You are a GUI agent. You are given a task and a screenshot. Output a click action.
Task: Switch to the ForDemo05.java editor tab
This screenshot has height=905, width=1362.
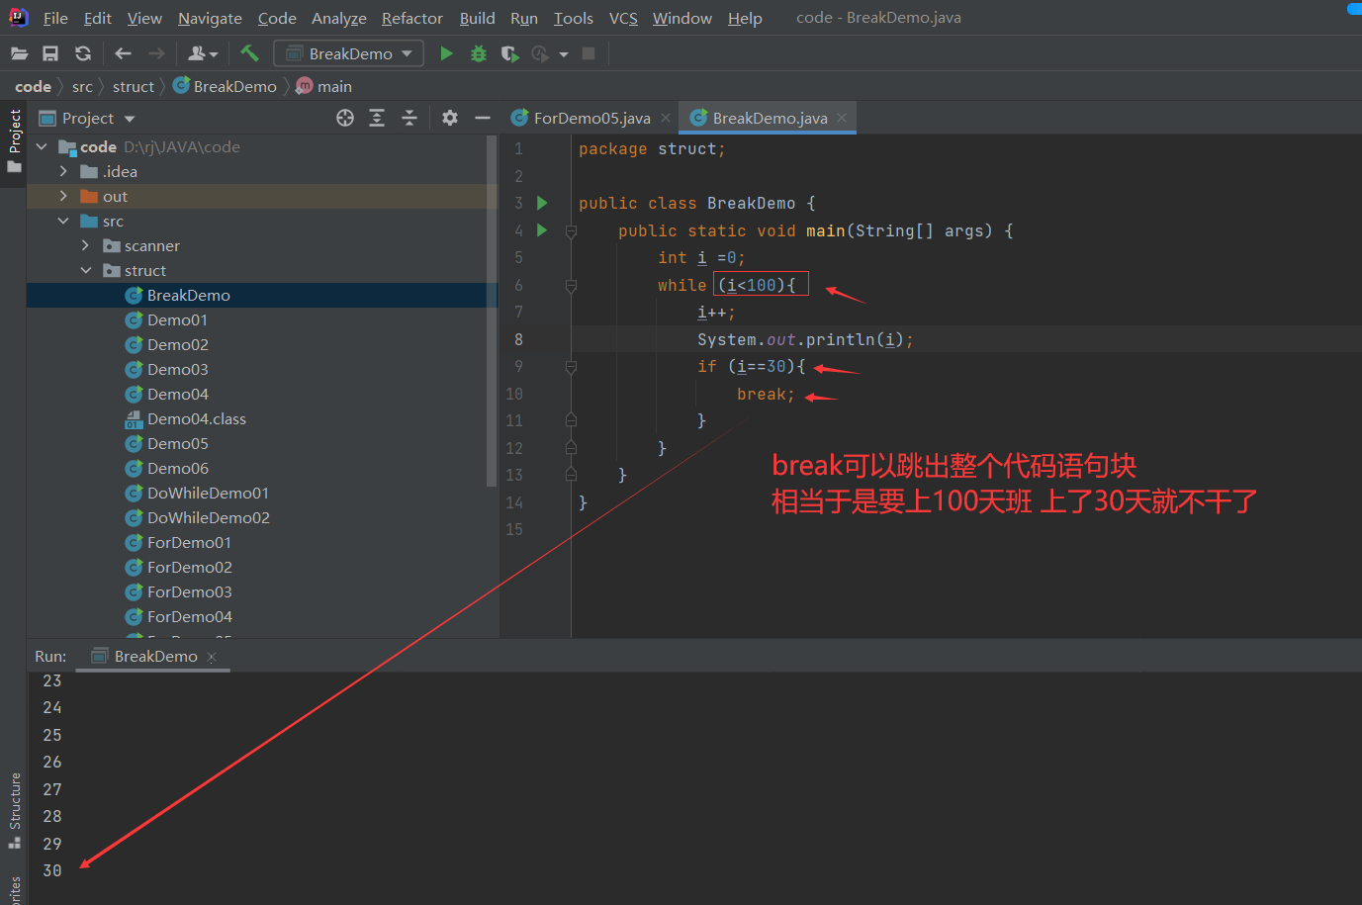[x=591, y=118]
